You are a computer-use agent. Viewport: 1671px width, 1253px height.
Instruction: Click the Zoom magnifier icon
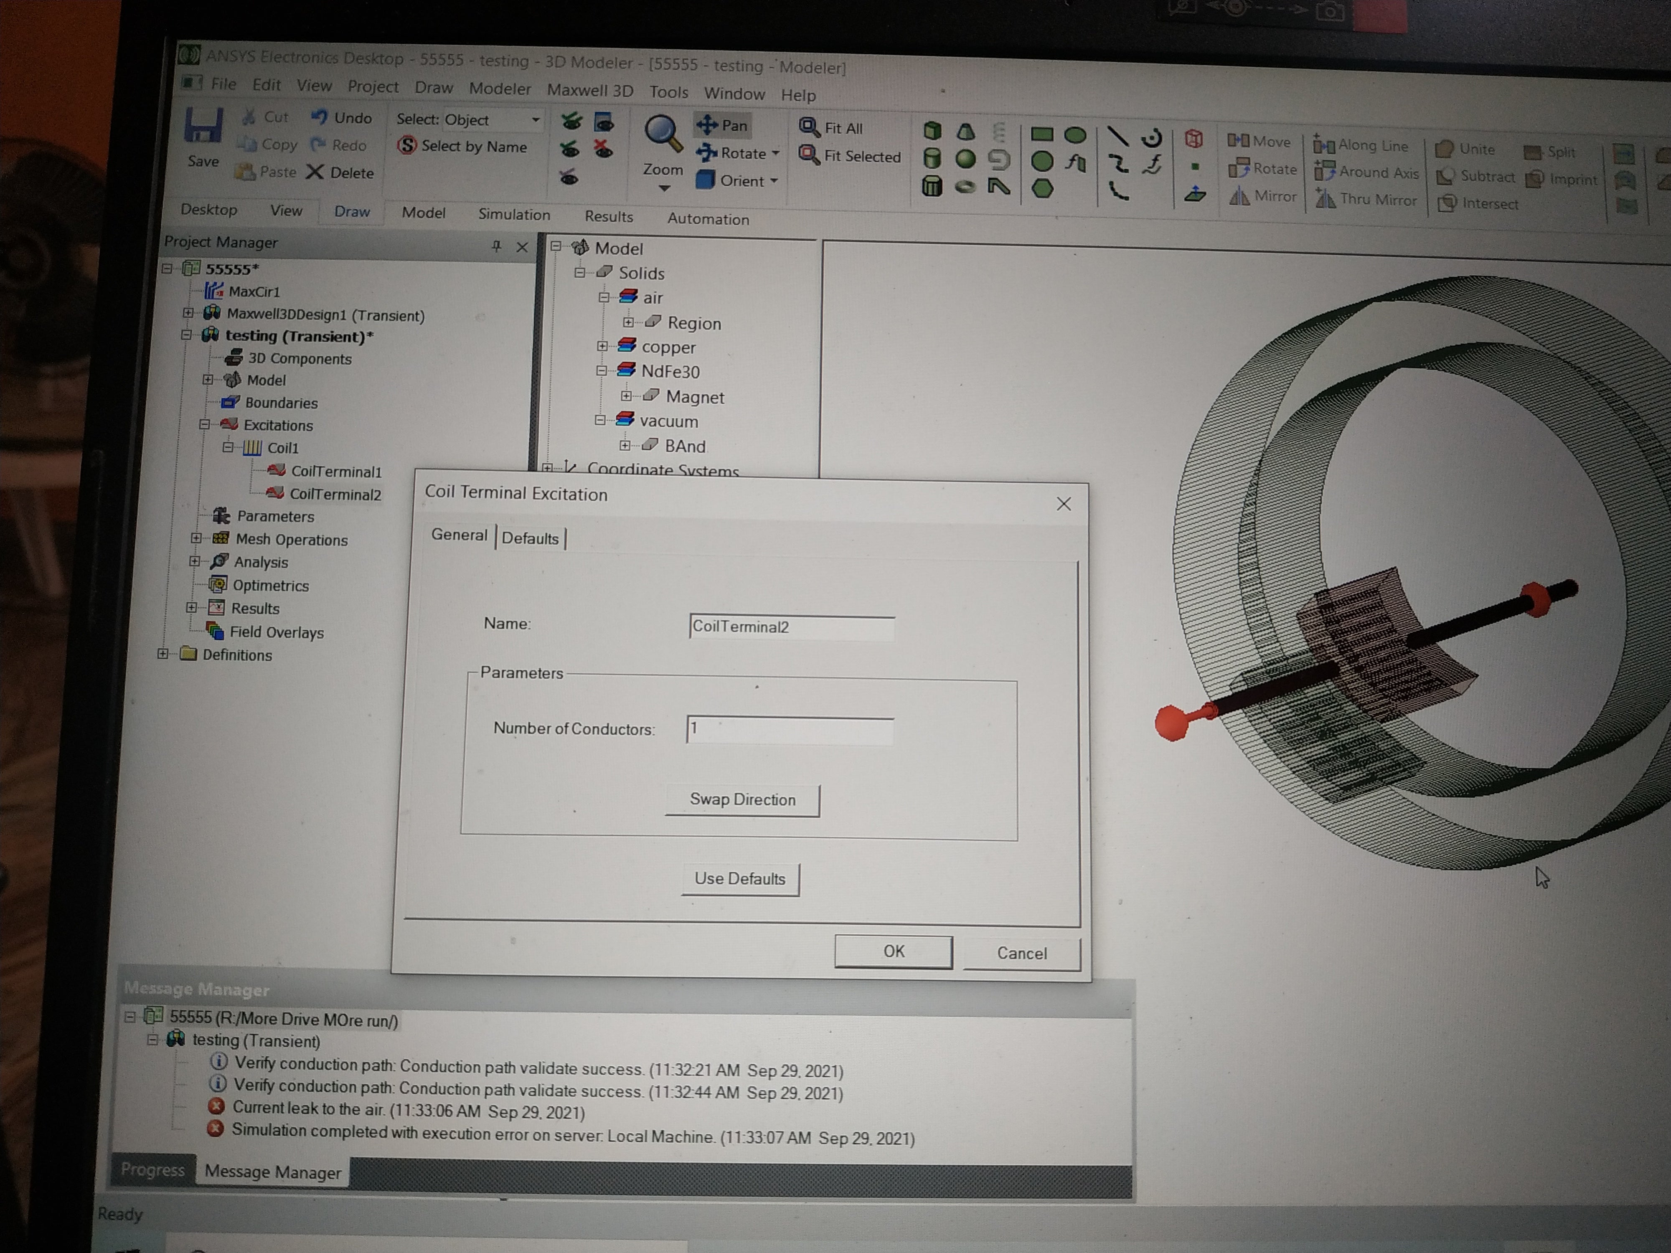pos(663,133)
